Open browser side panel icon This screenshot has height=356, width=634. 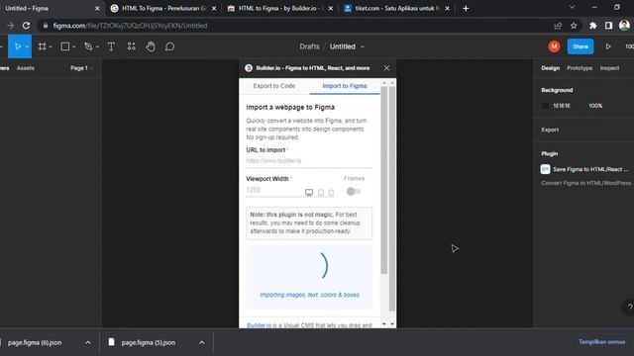pyautogui.click(x=608, y=26)
